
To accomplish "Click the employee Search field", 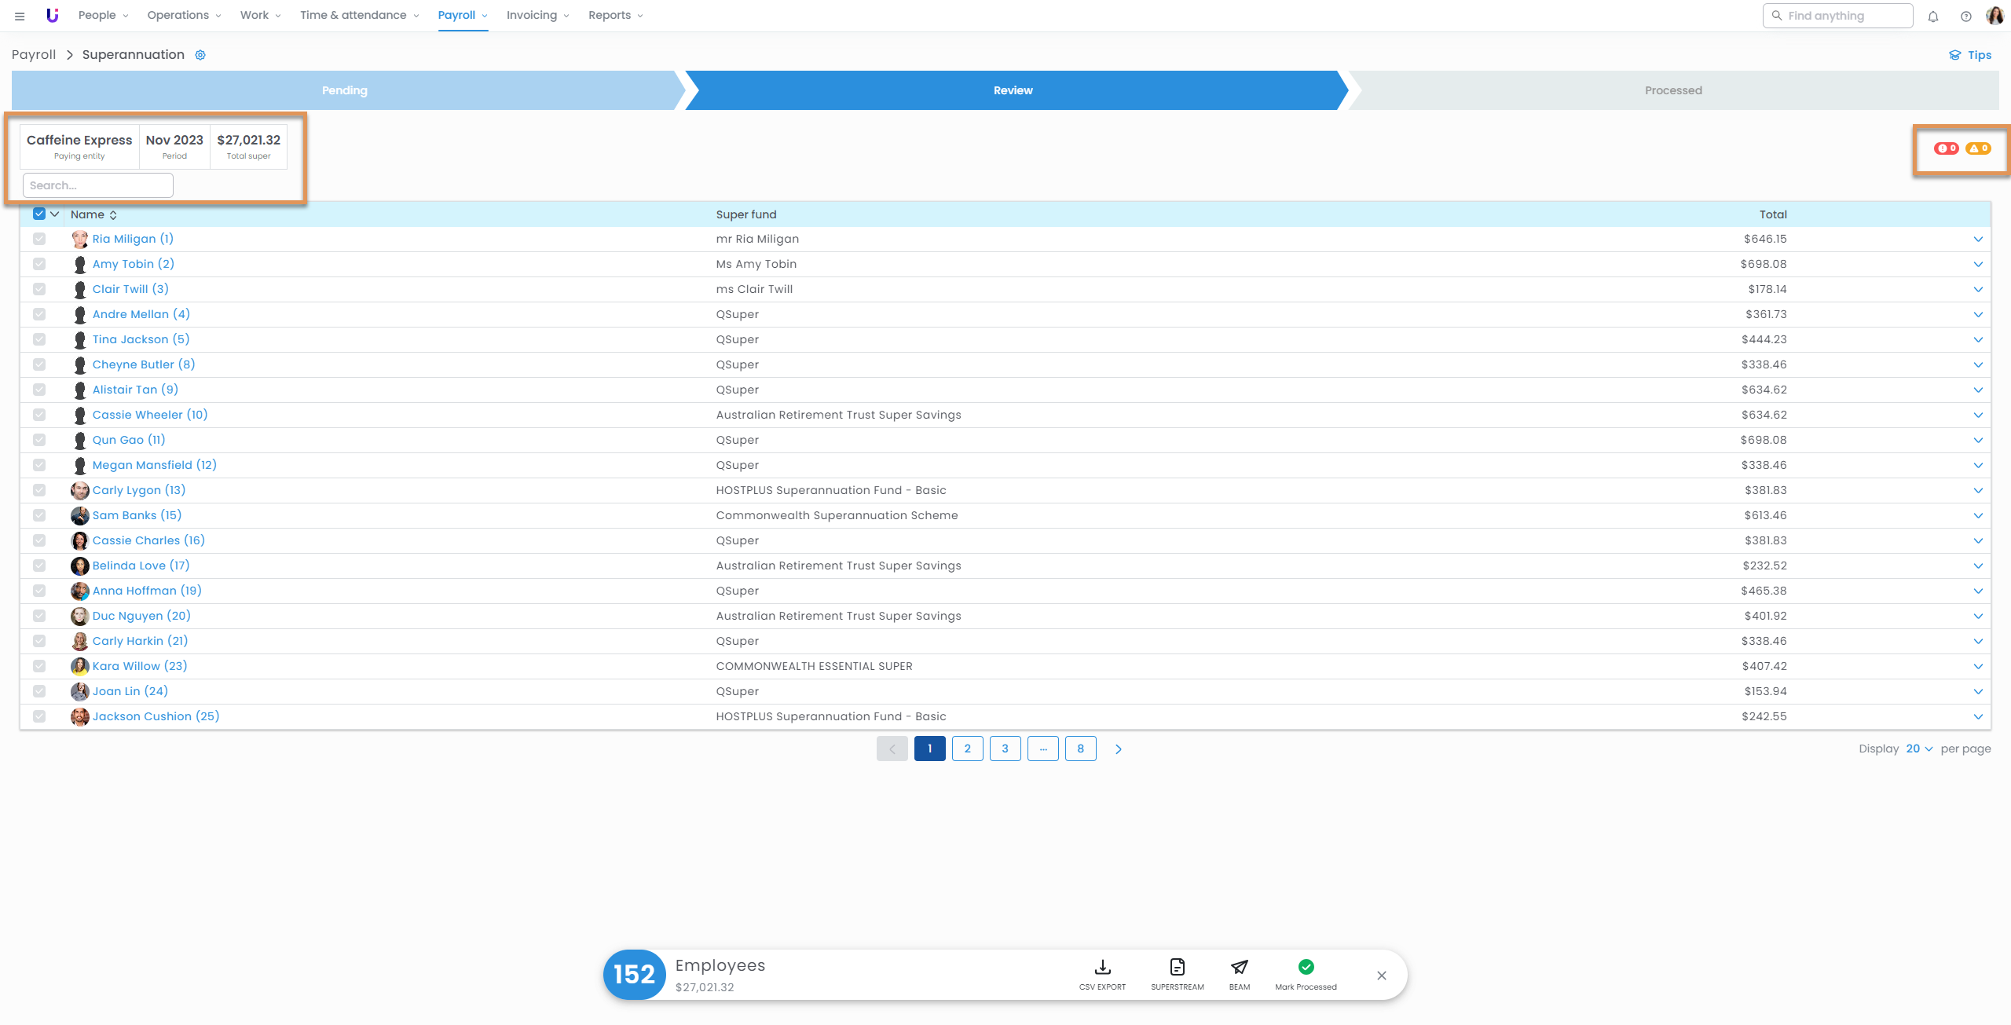I will pos(97,185).
